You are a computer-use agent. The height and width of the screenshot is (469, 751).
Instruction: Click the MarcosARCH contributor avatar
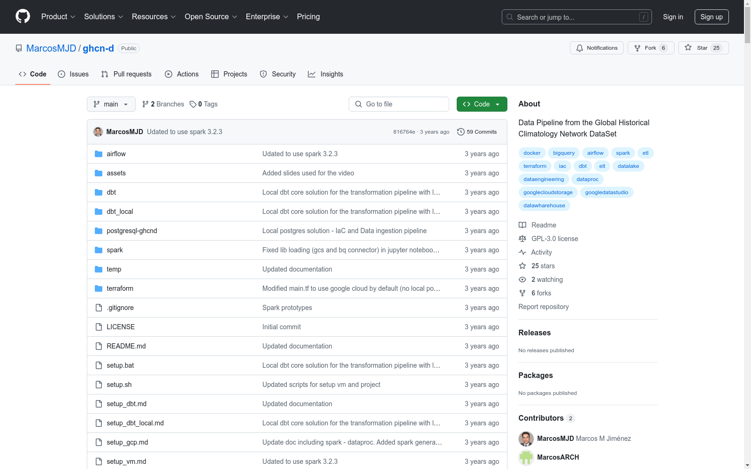tap(526, 457)
